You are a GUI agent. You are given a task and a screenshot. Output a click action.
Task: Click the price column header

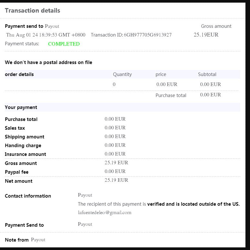tap(161, 74)
